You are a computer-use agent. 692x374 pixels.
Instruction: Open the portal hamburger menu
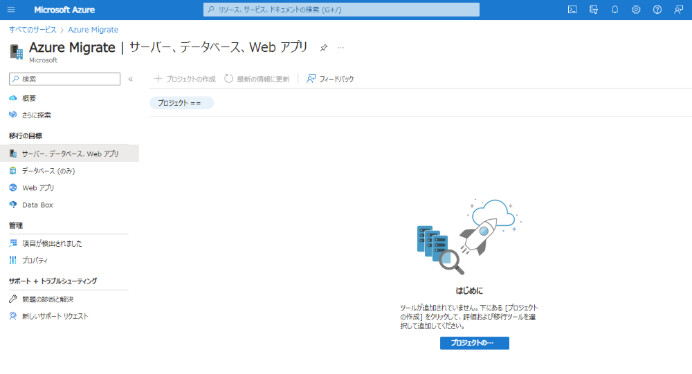tap(11, 10)
